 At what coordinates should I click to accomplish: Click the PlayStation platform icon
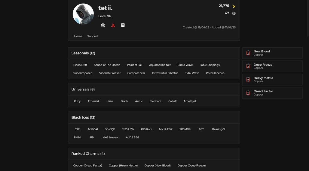click(x=113, y=25)
